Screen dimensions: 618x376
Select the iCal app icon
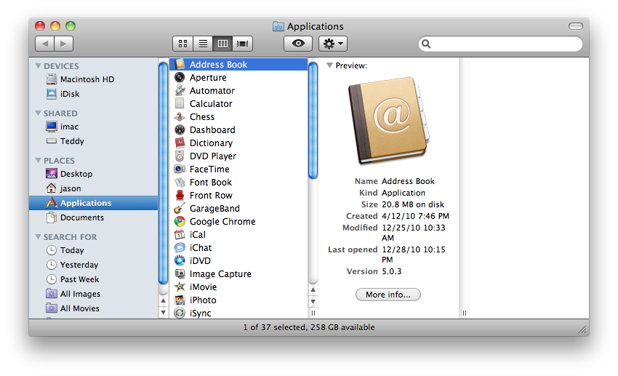coord(180,234)
